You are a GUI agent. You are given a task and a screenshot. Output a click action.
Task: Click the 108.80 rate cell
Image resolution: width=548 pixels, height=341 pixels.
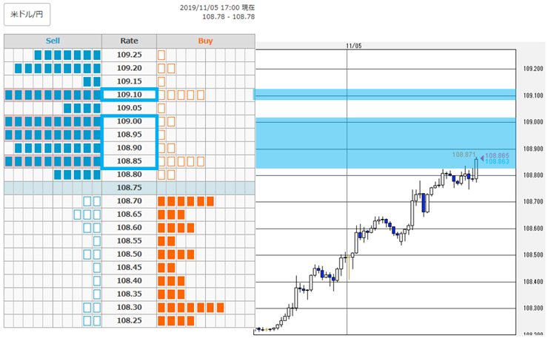130,174
